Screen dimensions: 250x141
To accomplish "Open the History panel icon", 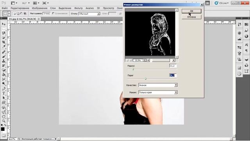I will [x=239, y=24].
